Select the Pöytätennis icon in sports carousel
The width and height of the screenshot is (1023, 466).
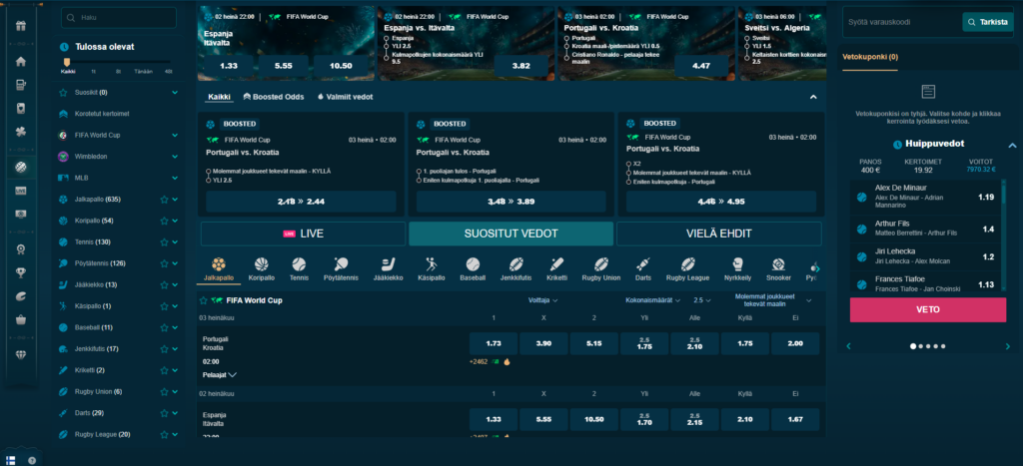tap(341, 264)
